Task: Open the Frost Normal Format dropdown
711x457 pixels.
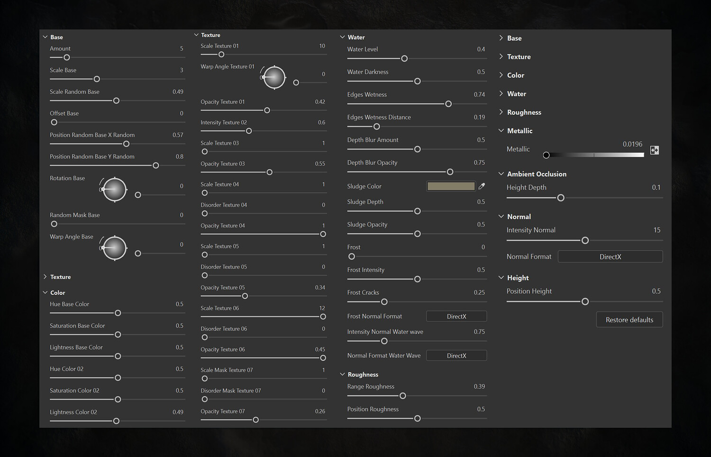Action: tap(456, 316)
